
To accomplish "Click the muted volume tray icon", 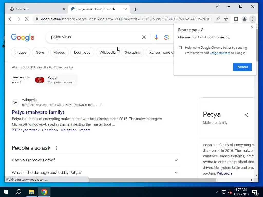I will click(x=230, y=192).
